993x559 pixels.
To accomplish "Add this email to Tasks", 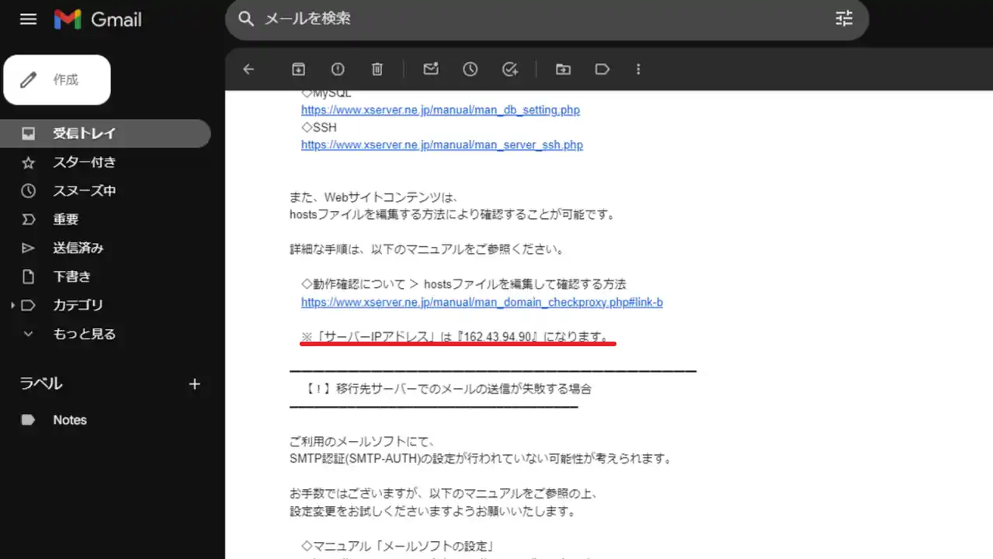I will [510, 69].
